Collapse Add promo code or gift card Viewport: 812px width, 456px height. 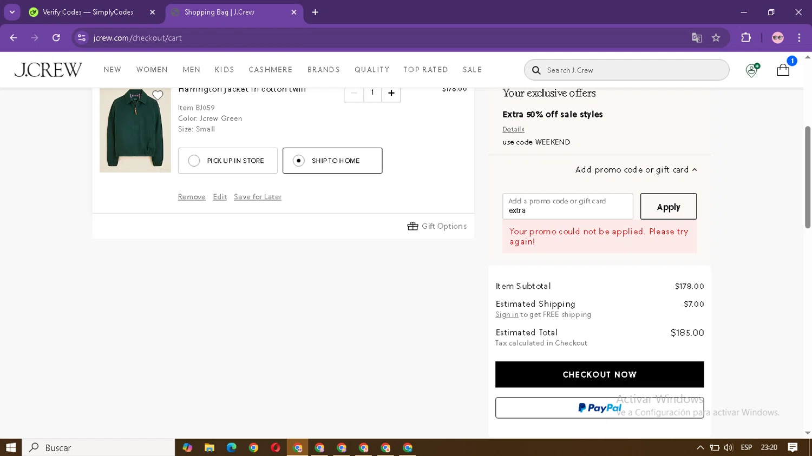coord(636,170)
